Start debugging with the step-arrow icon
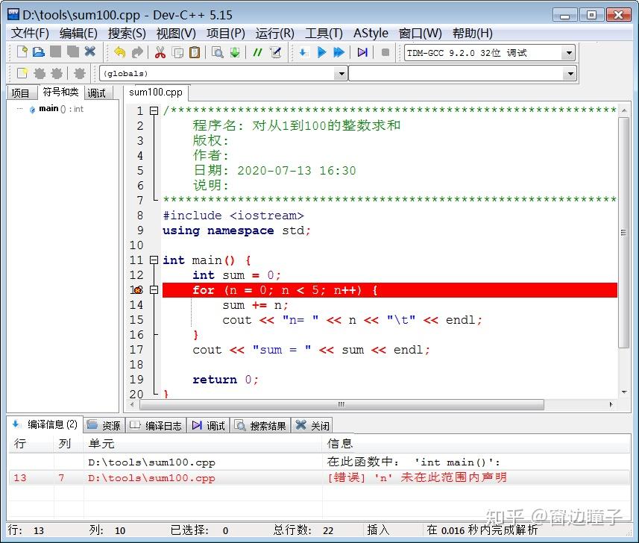Image resolution: width=639 pixels, height=543 pixels. pos(362,52)
